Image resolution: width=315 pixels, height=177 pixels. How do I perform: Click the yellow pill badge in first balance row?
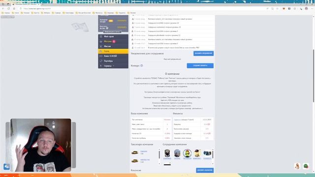pos(111,21)
